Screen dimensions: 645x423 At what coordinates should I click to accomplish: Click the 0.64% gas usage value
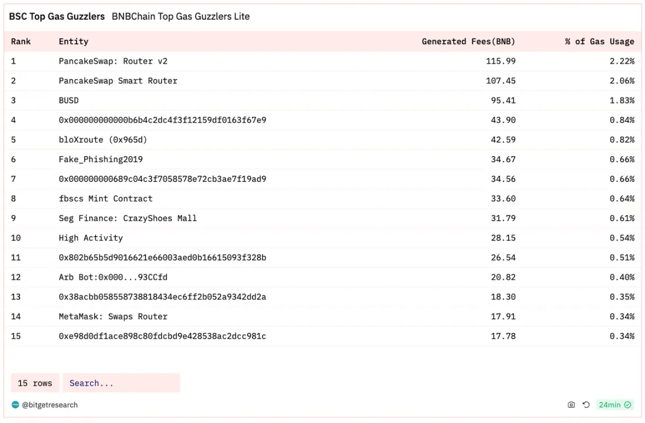(x=622, y=199)
